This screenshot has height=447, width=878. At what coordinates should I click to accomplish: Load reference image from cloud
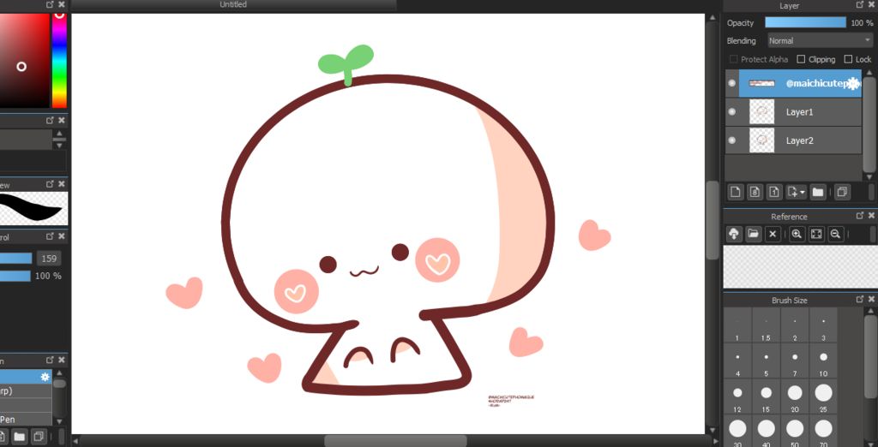click(x=734, y=234)
